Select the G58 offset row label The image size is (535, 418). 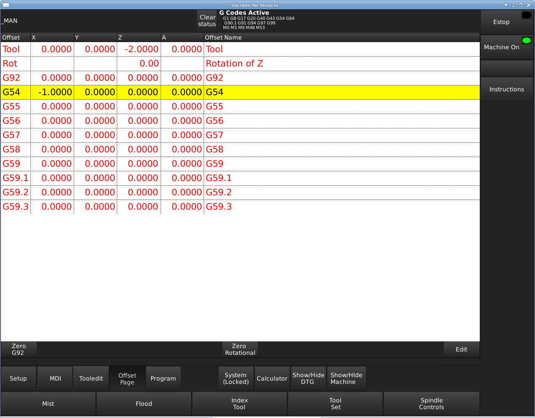tap(11, 149)
